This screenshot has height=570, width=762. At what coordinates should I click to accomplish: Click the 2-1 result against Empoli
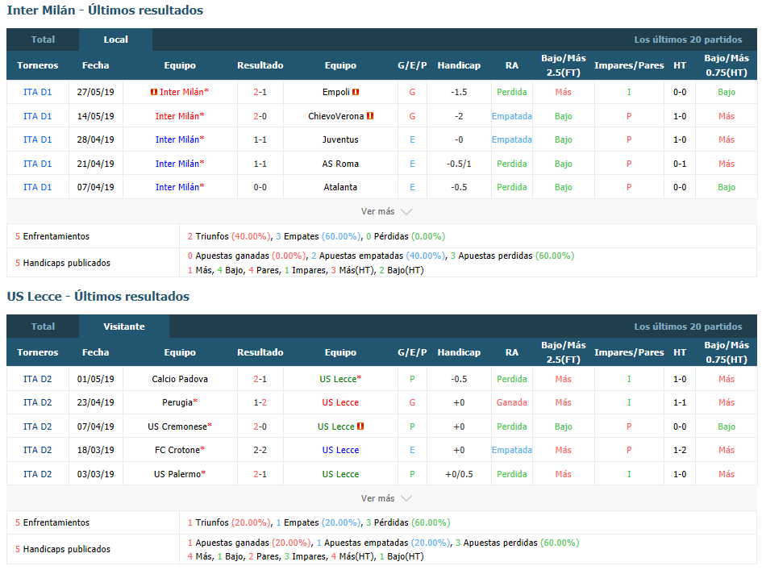point(260,92)
